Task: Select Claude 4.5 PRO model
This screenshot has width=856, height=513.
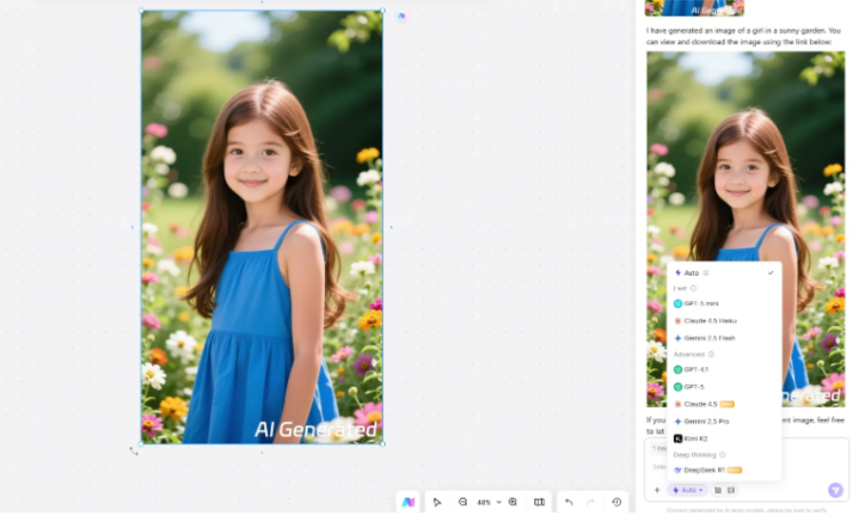Action: click(x=724, y=404)
